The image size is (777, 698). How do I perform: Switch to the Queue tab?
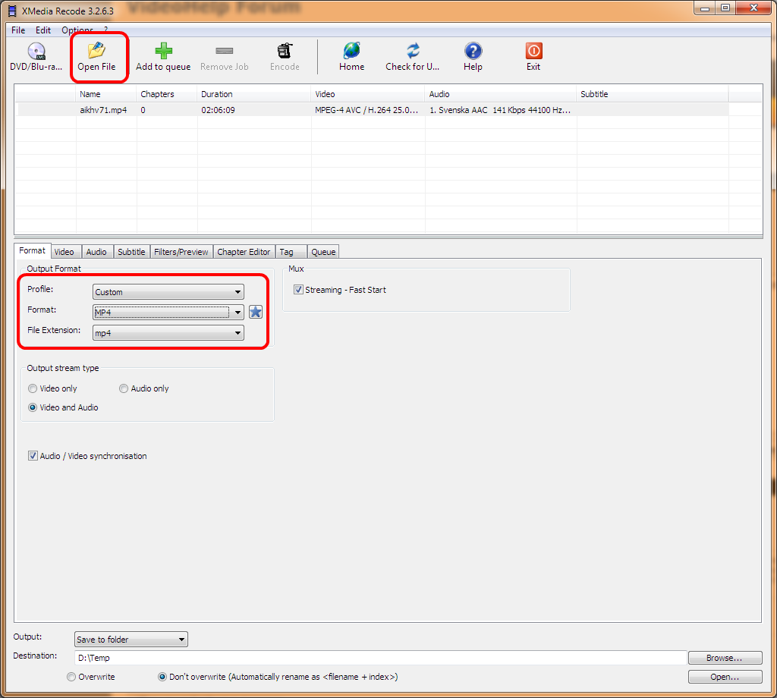click(x=323, y=252)
